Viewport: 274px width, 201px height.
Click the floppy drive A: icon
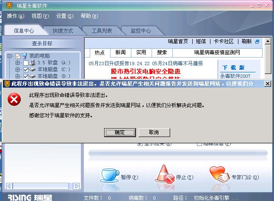pyautogui.click(x=32, y=63)
